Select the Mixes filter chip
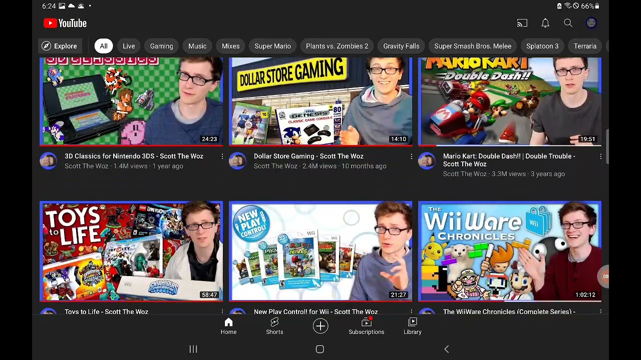This screenshot has width=641, height=360. (x=231, y=46)
